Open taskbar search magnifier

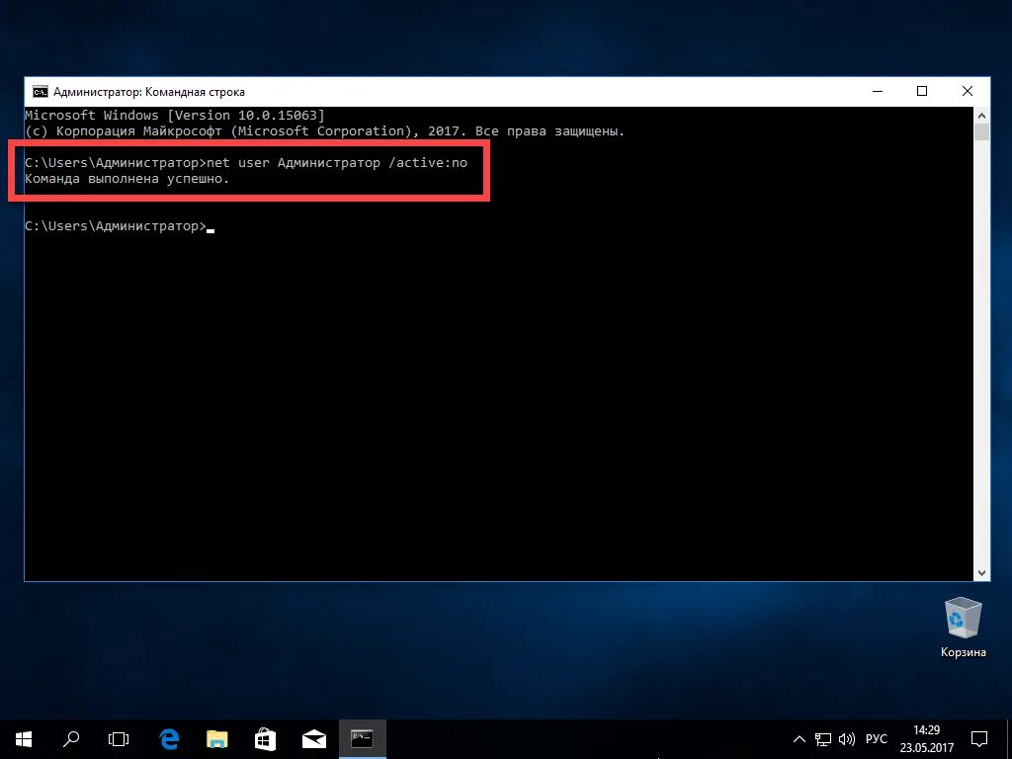71,739
